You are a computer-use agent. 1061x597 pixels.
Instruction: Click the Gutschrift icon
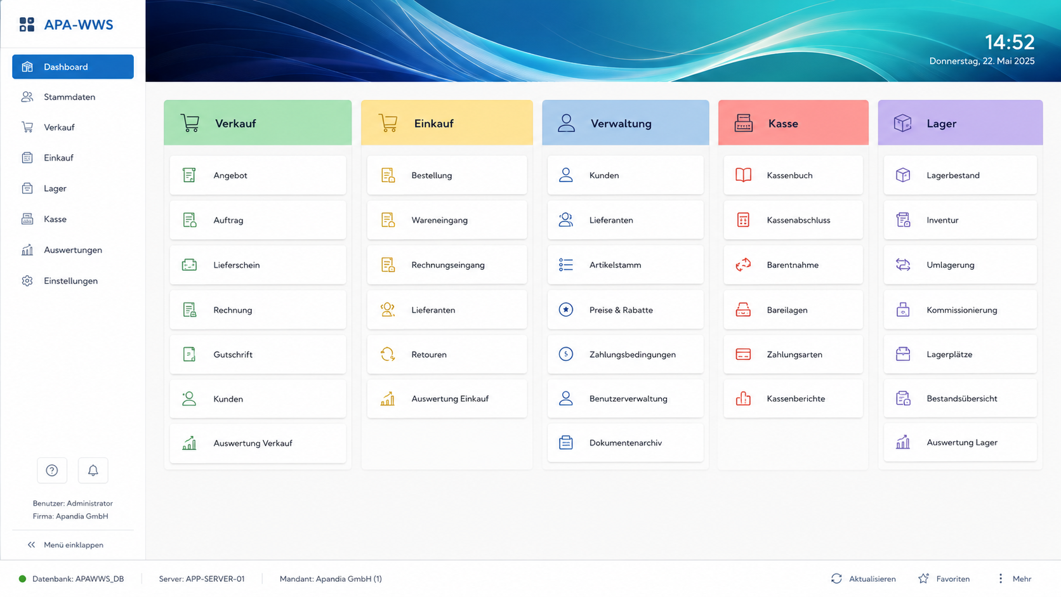pos(189,354)
